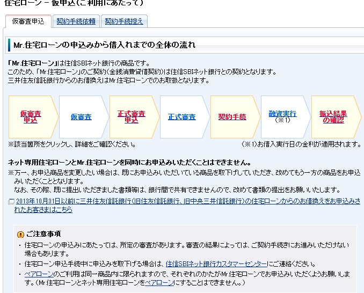Click the 「Mr.住宅ローン」は住信SBIネット銀行の商品です sentence

coord(79,63)
